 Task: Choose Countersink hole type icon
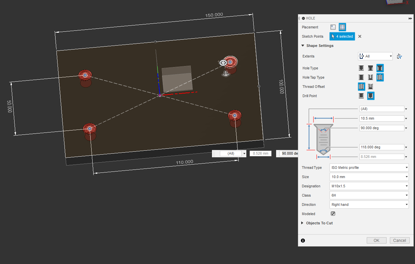coord(380,68)
